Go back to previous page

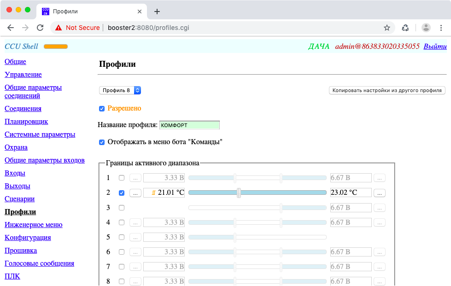[11, 28]
